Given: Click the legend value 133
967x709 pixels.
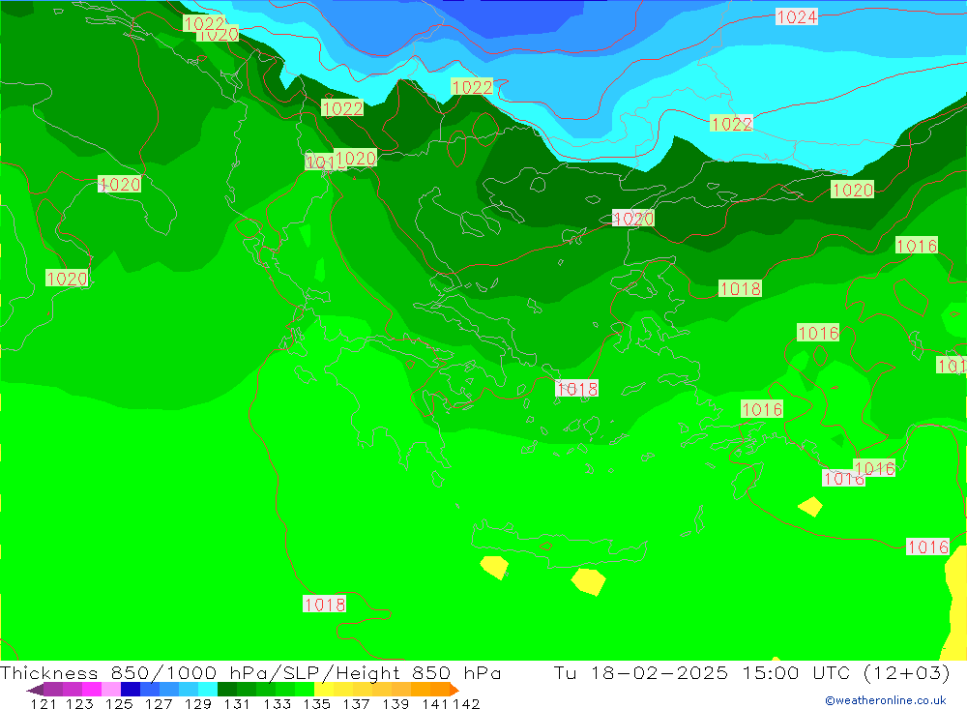Looking at the screenshot, I should 277,703.
